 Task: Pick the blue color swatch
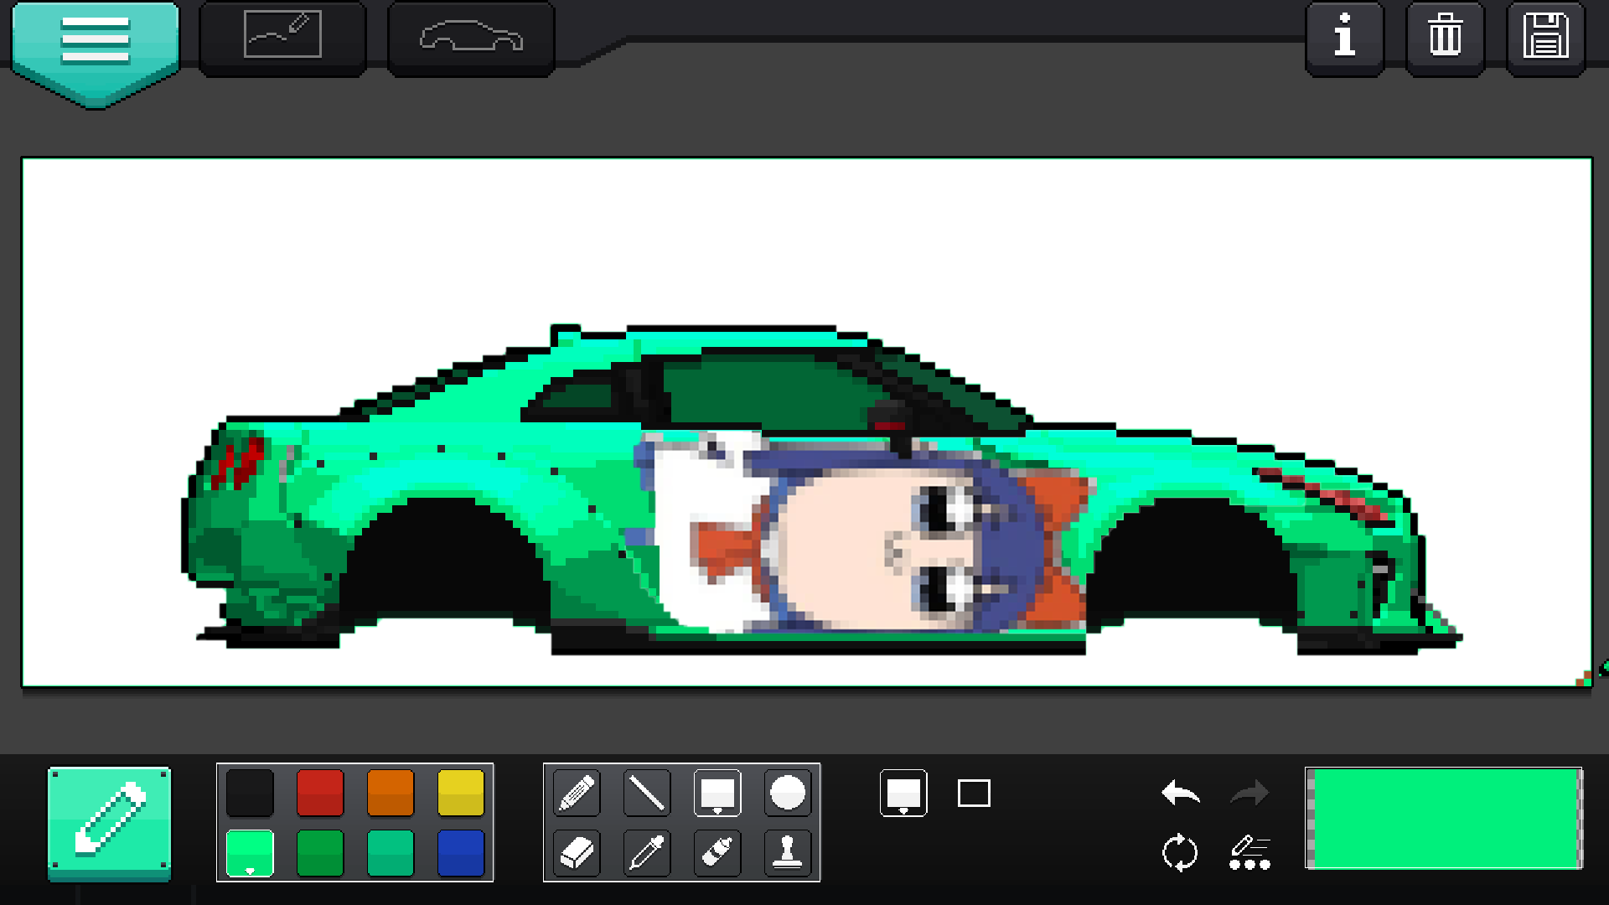pos(461,853)
